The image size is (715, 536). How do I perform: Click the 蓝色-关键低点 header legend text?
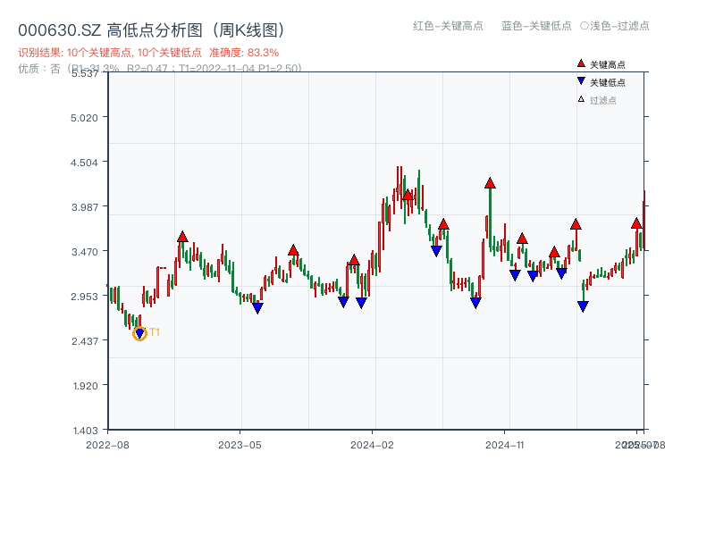pyautogui.click(x=536, y=26)
